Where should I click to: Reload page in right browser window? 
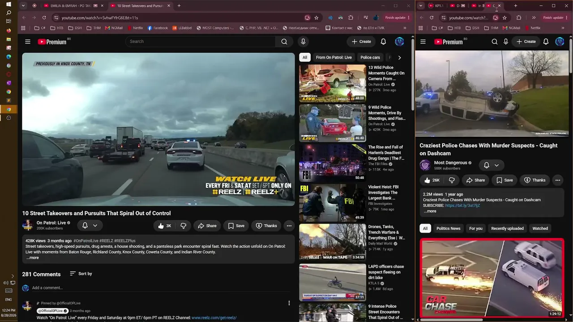pos(432,17)
